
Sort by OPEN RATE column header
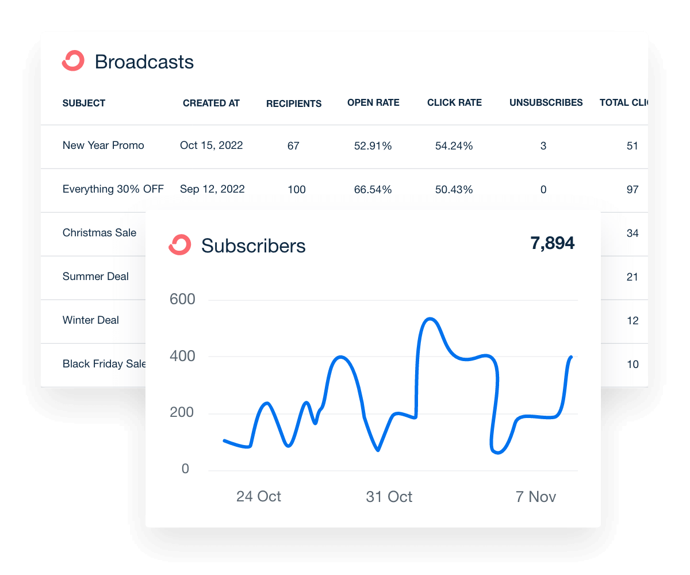pos(373,102)
